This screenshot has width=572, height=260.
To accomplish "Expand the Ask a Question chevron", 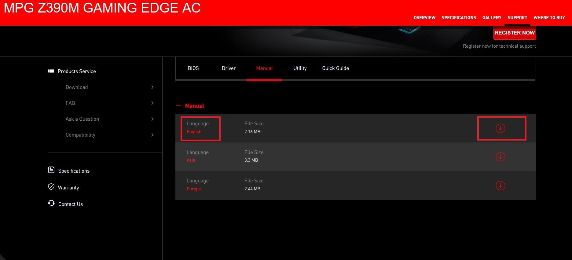I will tap(152, 119).
